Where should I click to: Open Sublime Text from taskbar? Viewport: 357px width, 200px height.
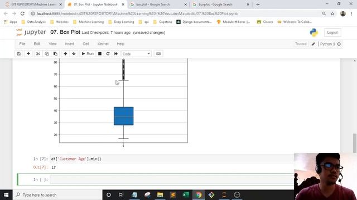click(x=173, y=195)
